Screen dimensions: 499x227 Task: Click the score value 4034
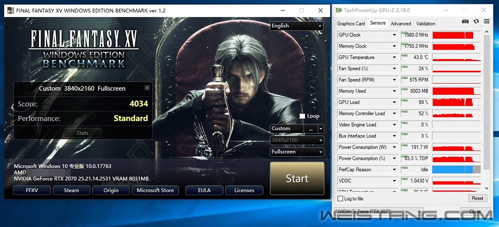(x=139, y=103)
